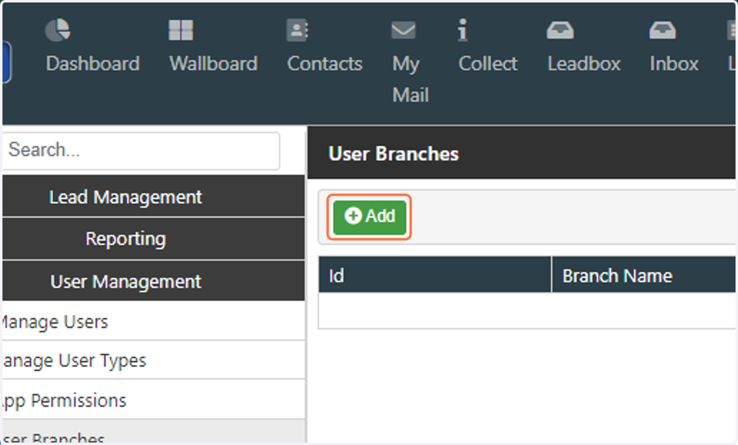Sort by the Branch Name column
The image size is (738, 445).
[644, 275]
